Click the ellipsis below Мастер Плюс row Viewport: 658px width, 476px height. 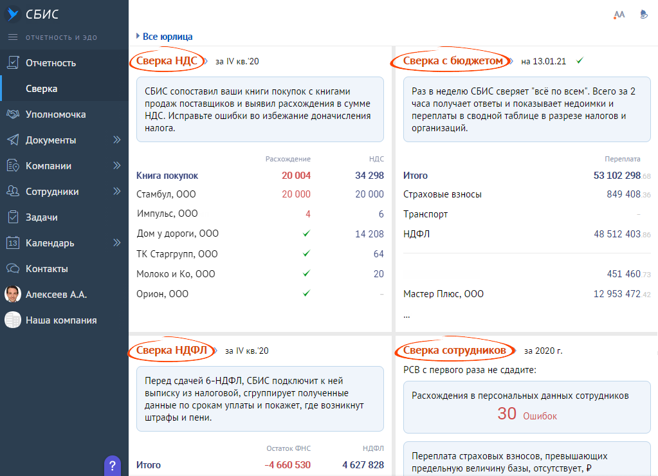click(x=407, y=315)
